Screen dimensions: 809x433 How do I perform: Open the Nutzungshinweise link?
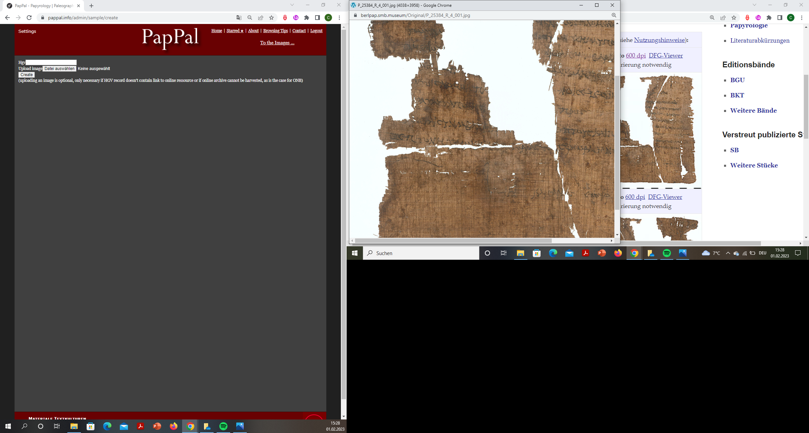659,40
